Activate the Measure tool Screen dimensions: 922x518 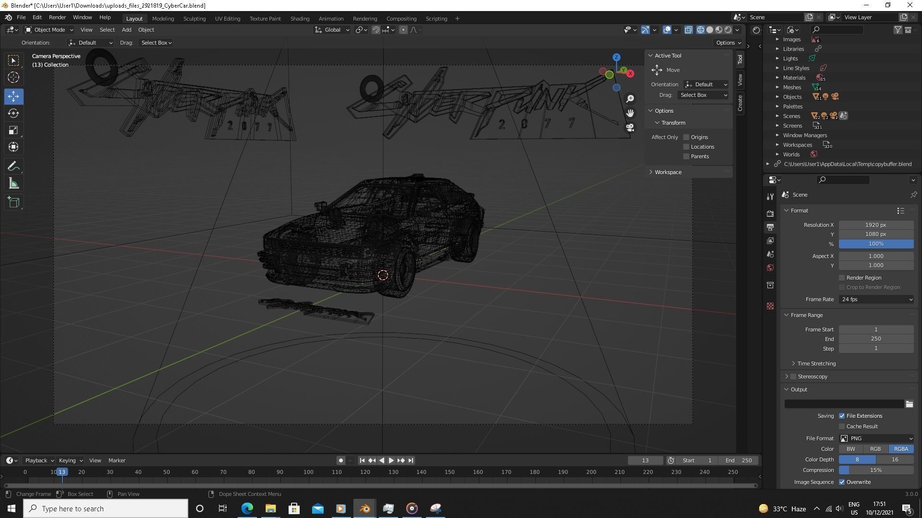click(x=13, y=183)
